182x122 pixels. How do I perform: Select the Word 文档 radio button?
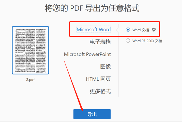pyautogui.click(x=128, y=30)
